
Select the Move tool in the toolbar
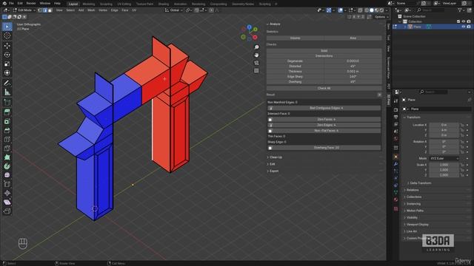(x=7, y=46)
